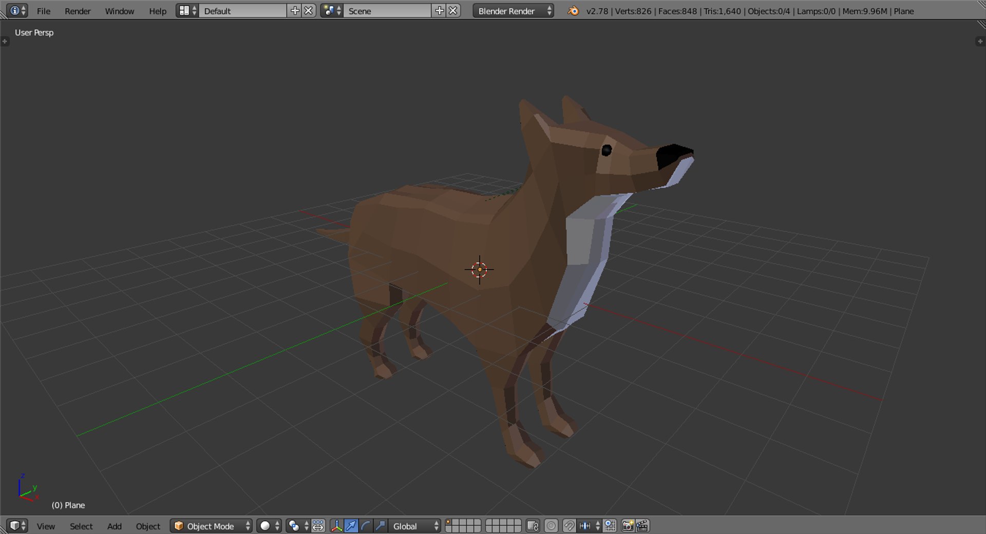Open the Global orientation dropdown
The image size is (986, 534).
[415, 526]
